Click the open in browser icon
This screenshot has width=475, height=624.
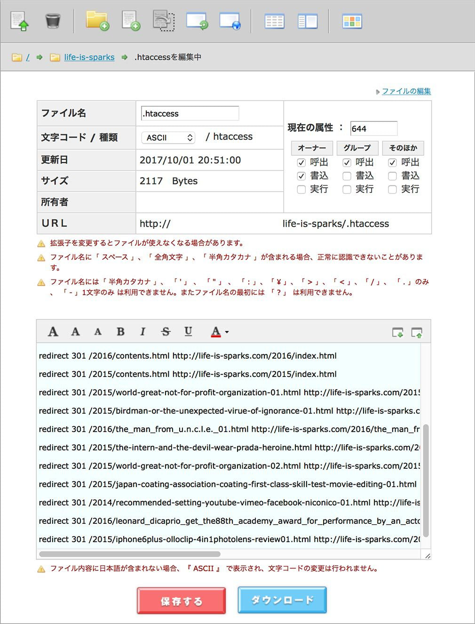tap(230, 21)
